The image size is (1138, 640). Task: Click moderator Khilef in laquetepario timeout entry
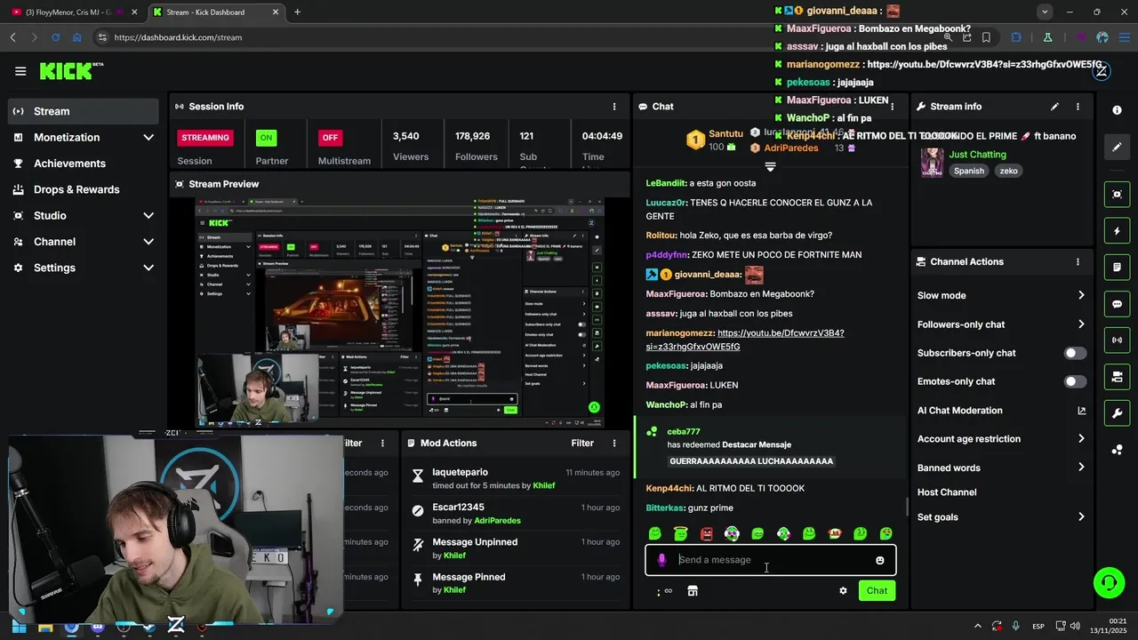point(544,486)
